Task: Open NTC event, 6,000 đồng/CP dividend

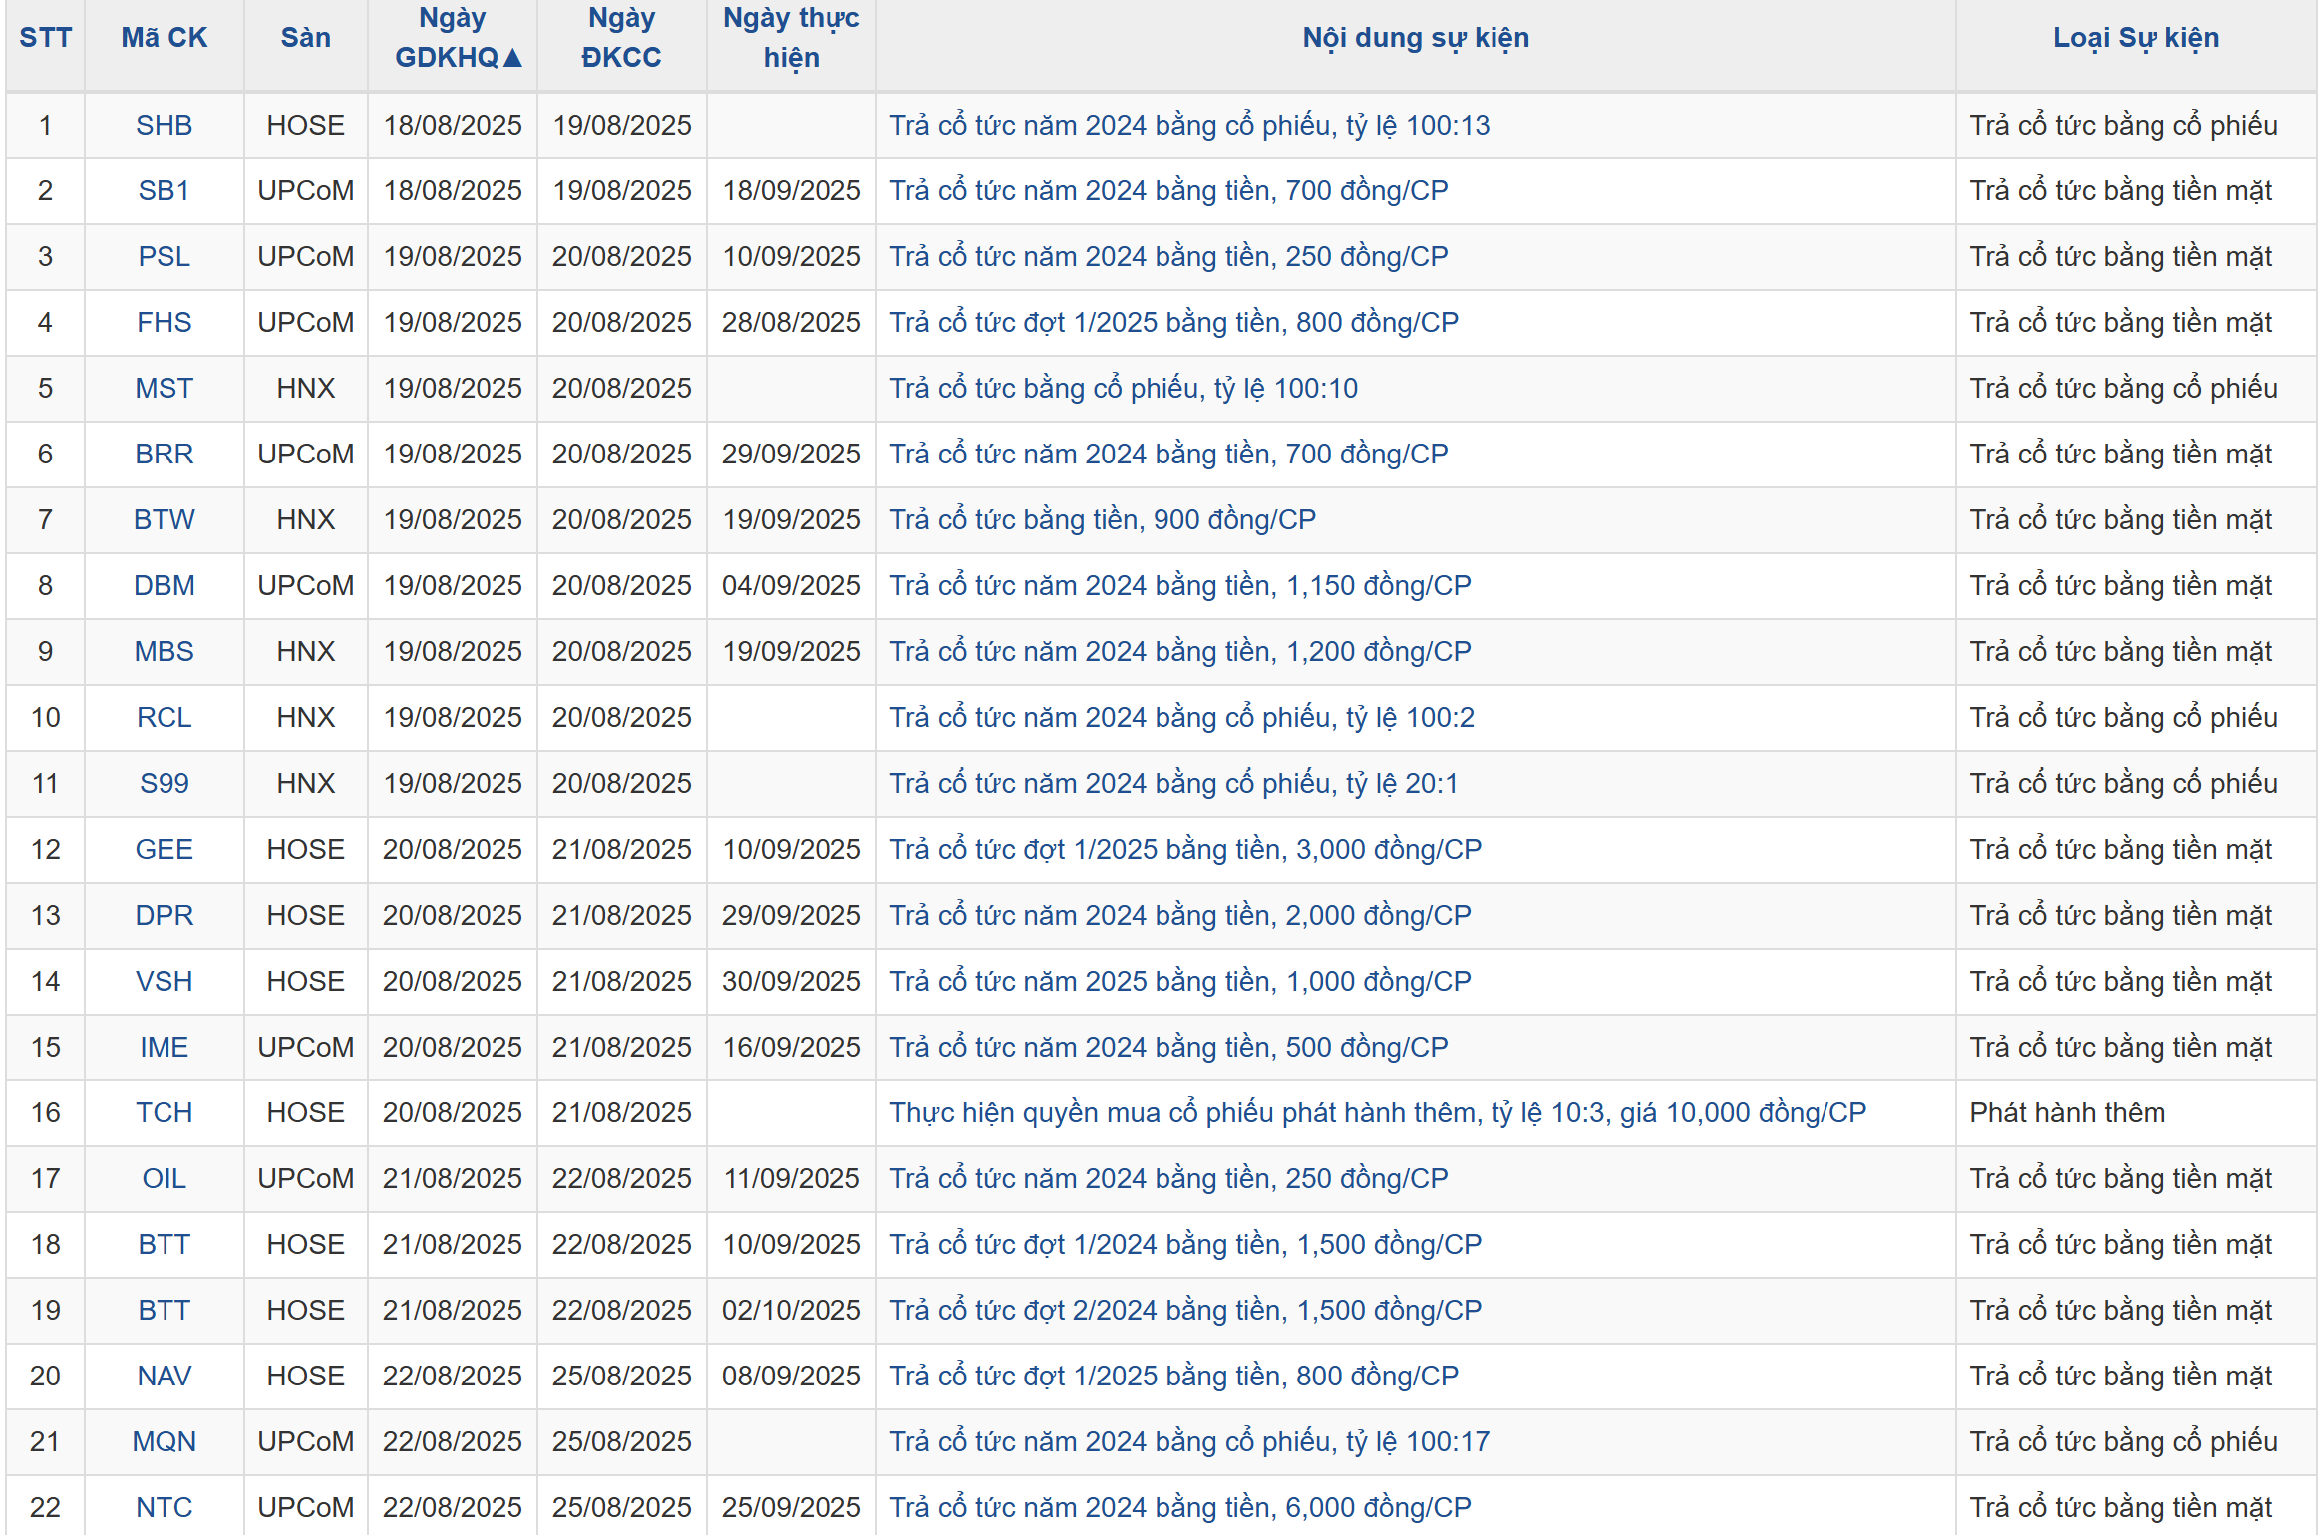Action: click(x=1180, y=1508)
